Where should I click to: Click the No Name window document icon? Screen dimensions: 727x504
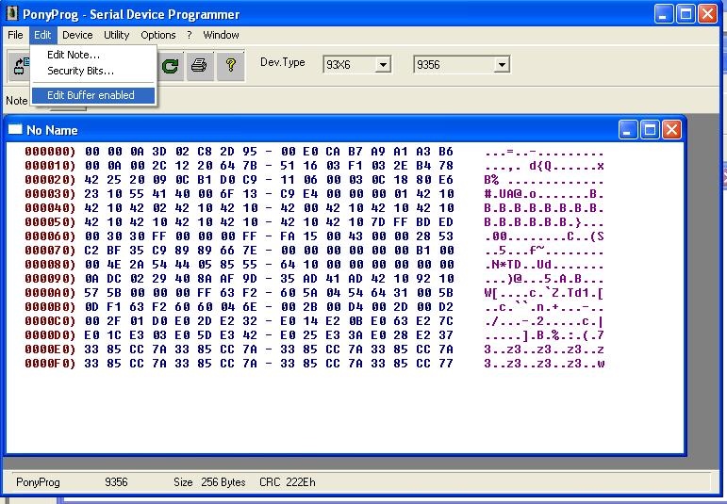click(15, 129)
